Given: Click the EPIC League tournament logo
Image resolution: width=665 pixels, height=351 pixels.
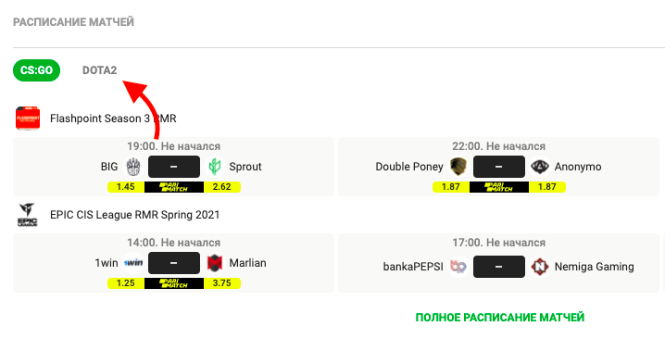Looking at the screenshot, I should 28,215.
